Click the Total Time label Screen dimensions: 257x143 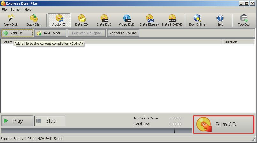point(142,124)
